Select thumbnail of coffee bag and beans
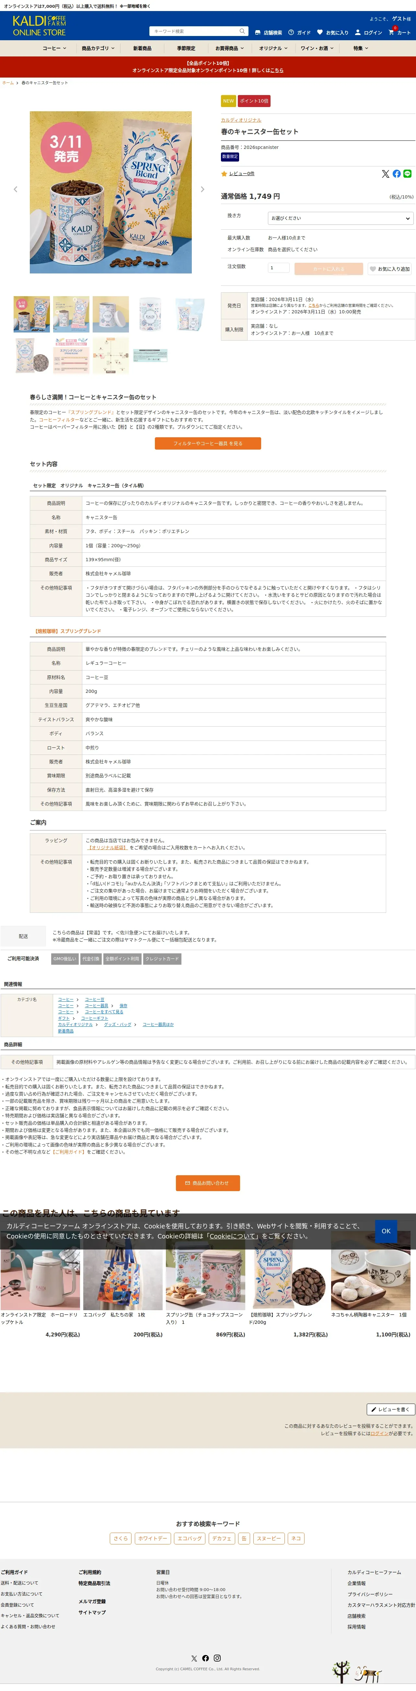Viewport: 416px width, 1691px height. pyautogui.click(x=31, y=355)
